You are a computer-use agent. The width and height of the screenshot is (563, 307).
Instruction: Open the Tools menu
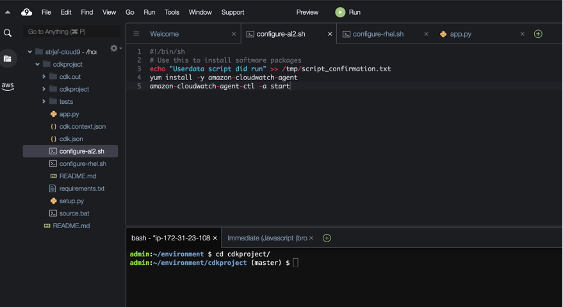click(x=172, y=12)
